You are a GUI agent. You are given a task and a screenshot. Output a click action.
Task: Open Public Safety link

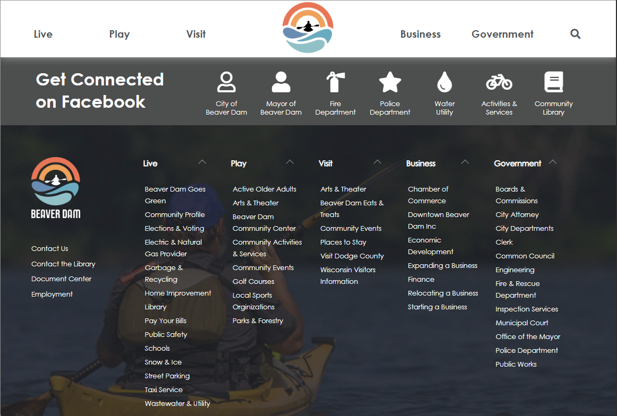point(166,335)
